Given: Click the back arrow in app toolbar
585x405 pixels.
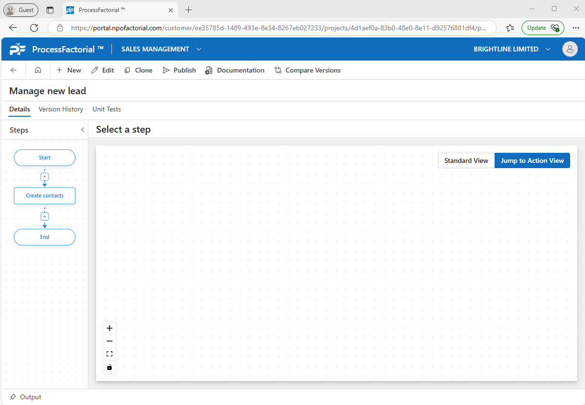Looking at the screenshot, I should tap(13, 70).
